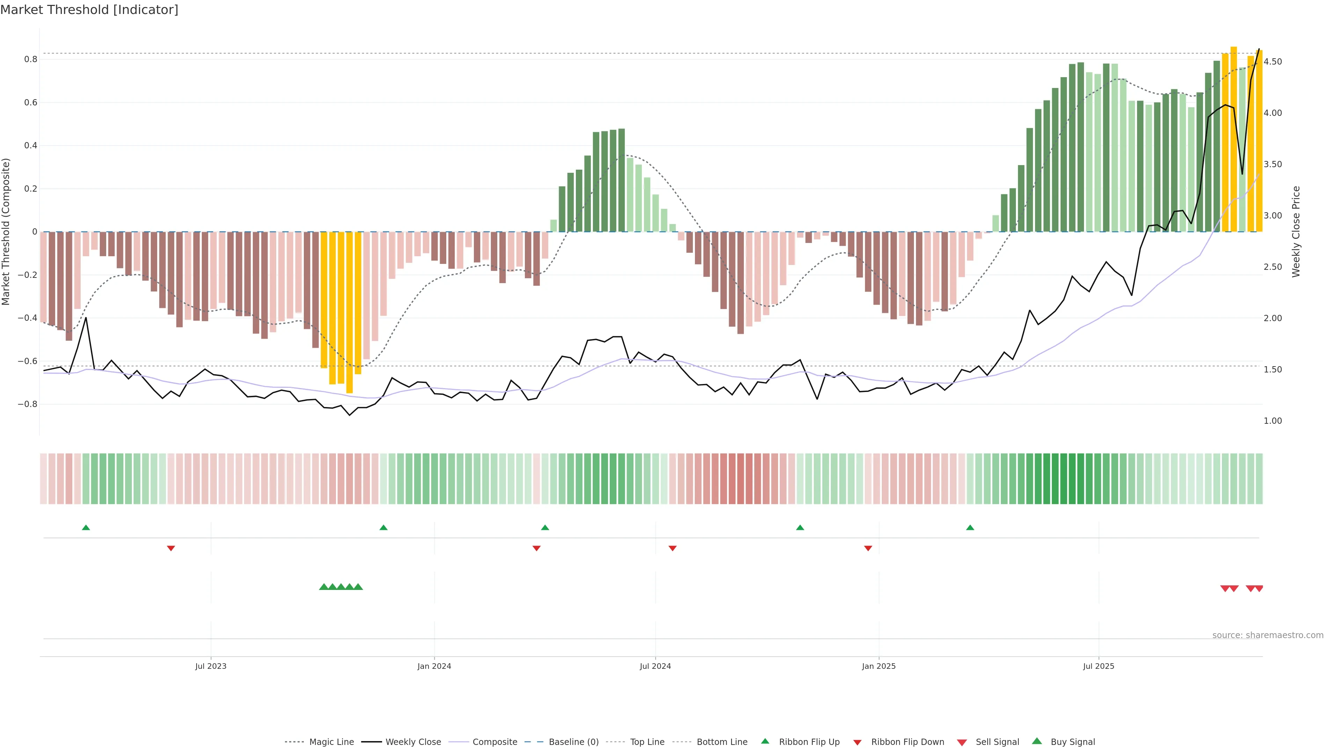Click the rightmost green Ribbon Flip Up marker
The width and height of the screenshot is (1341, 754).
970,528
